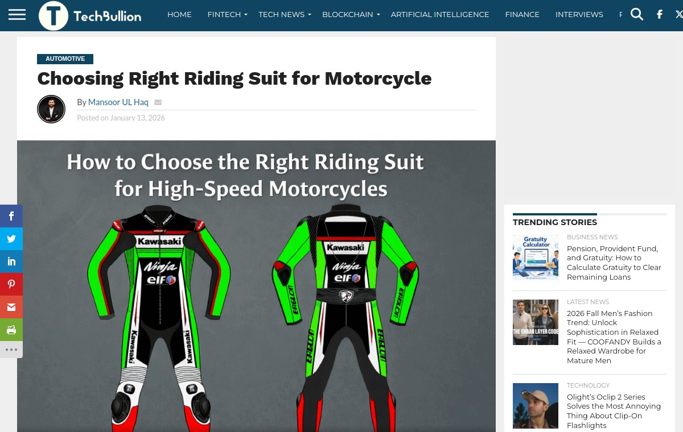Image resolution: width=683 pixels, height=432 pixels.
Task: Read the 2026 Fall Men's Fashion Trend story
Action: 614,337
